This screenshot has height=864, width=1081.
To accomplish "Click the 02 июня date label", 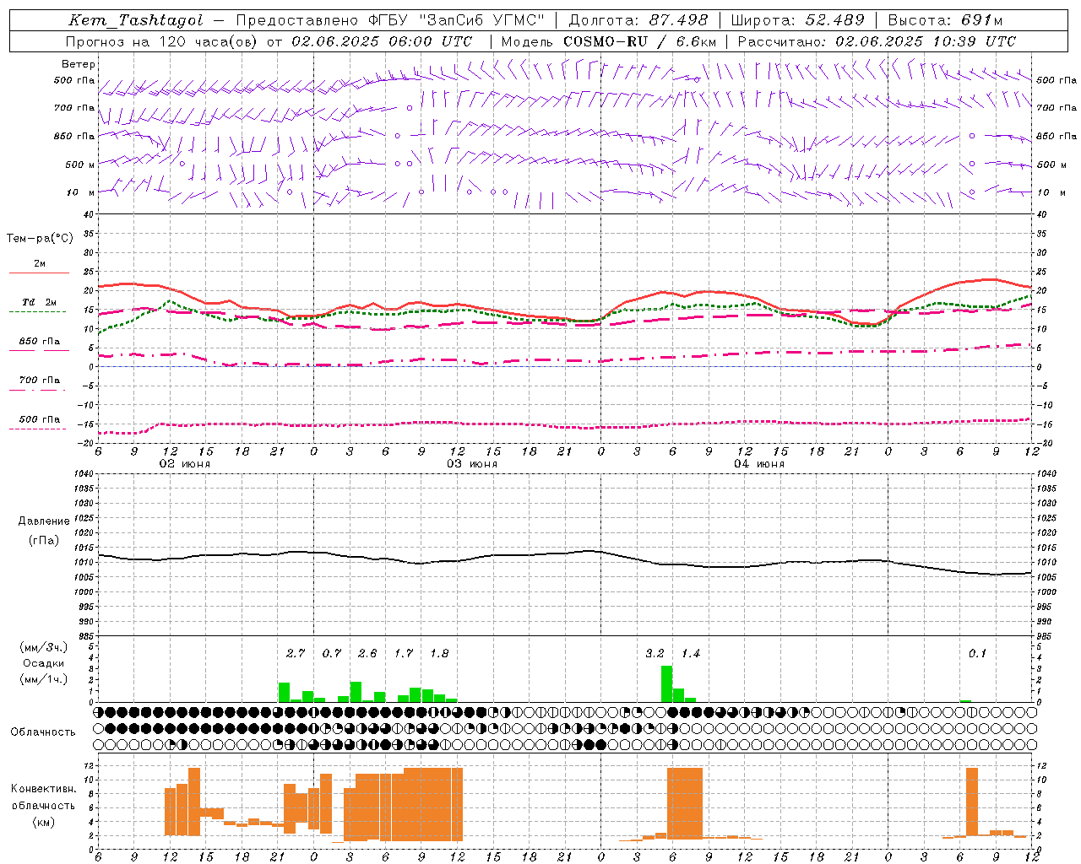I will click(x=185, y=464).
